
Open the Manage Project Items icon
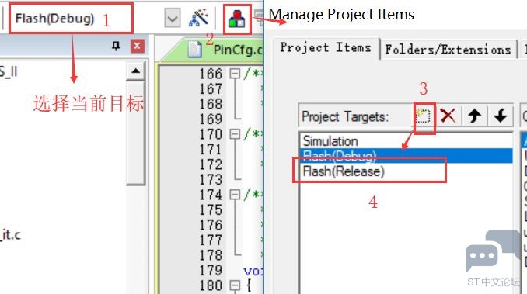[237, 19]
